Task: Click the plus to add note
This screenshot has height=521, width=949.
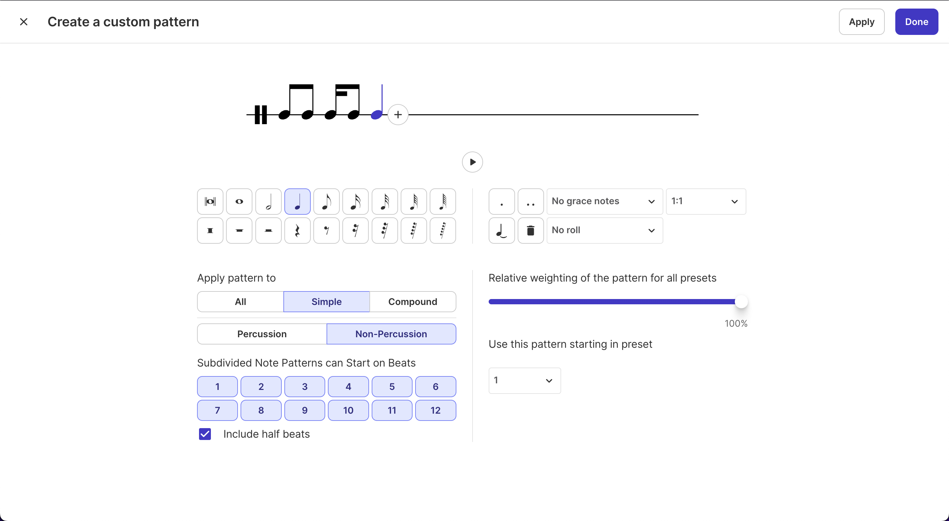Action: pos(398,115)
